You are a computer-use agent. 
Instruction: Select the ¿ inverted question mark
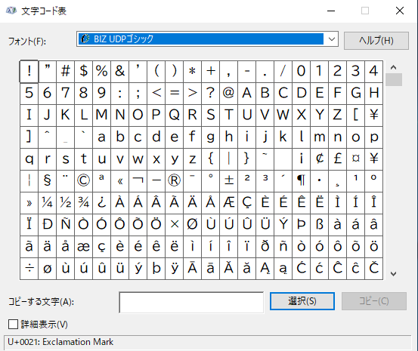point(102,202)
